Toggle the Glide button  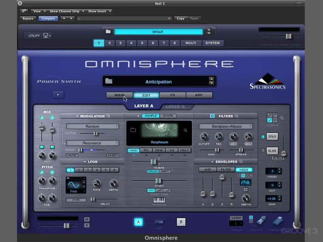pyautogui.click(x=272, y=151)
